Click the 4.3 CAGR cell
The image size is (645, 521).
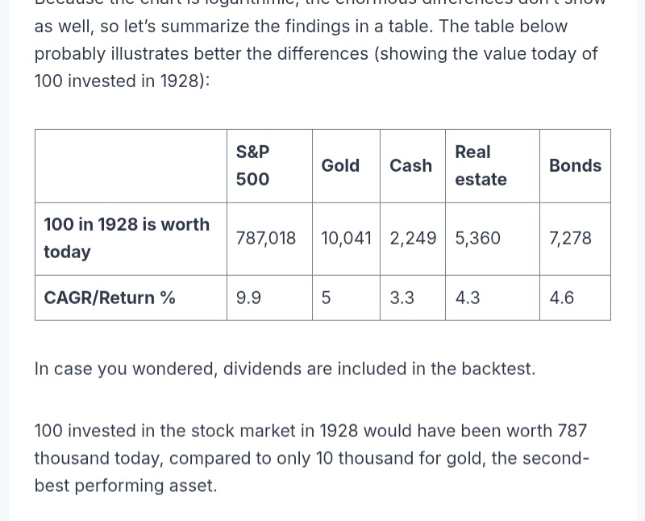(468, 298)
